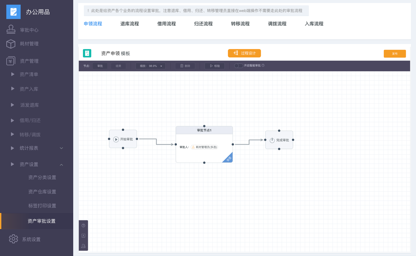Open 系统设置 label in sidebar
Screen dimensions: 416x256
31,239
